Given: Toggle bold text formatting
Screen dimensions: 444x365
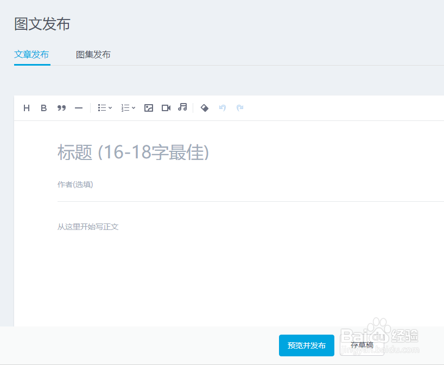Looking at the screenshot, I should [x=43, y=107].
